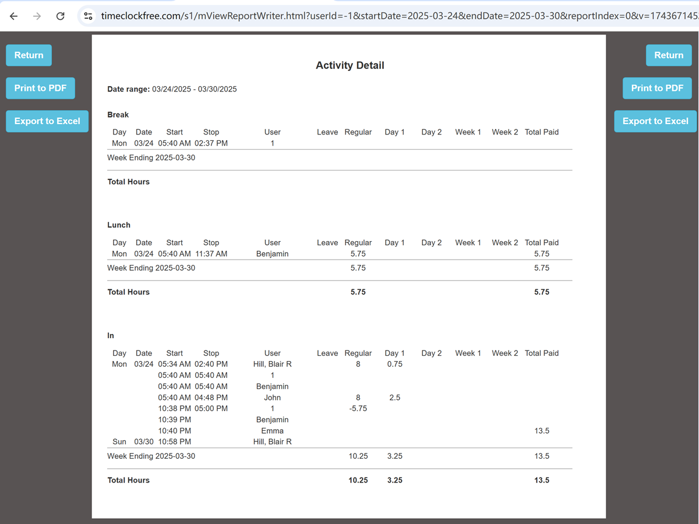Screen dimensions: 699x524
Task: Click the -5.75 Regular value
Action: [x=358, y=409]
